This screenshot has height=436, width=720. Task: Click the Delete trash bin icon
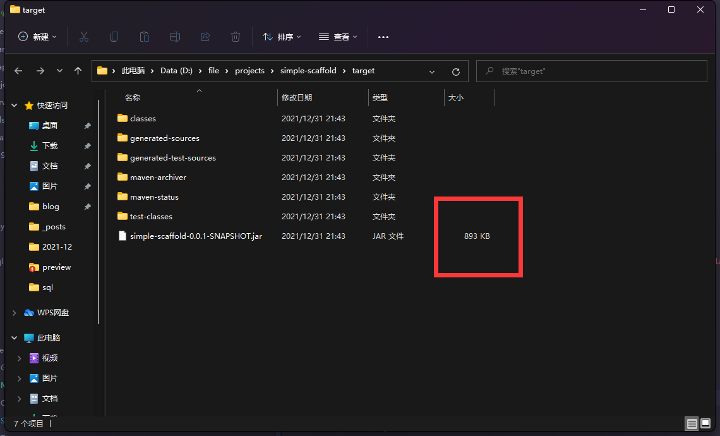(x=236, y=37)
